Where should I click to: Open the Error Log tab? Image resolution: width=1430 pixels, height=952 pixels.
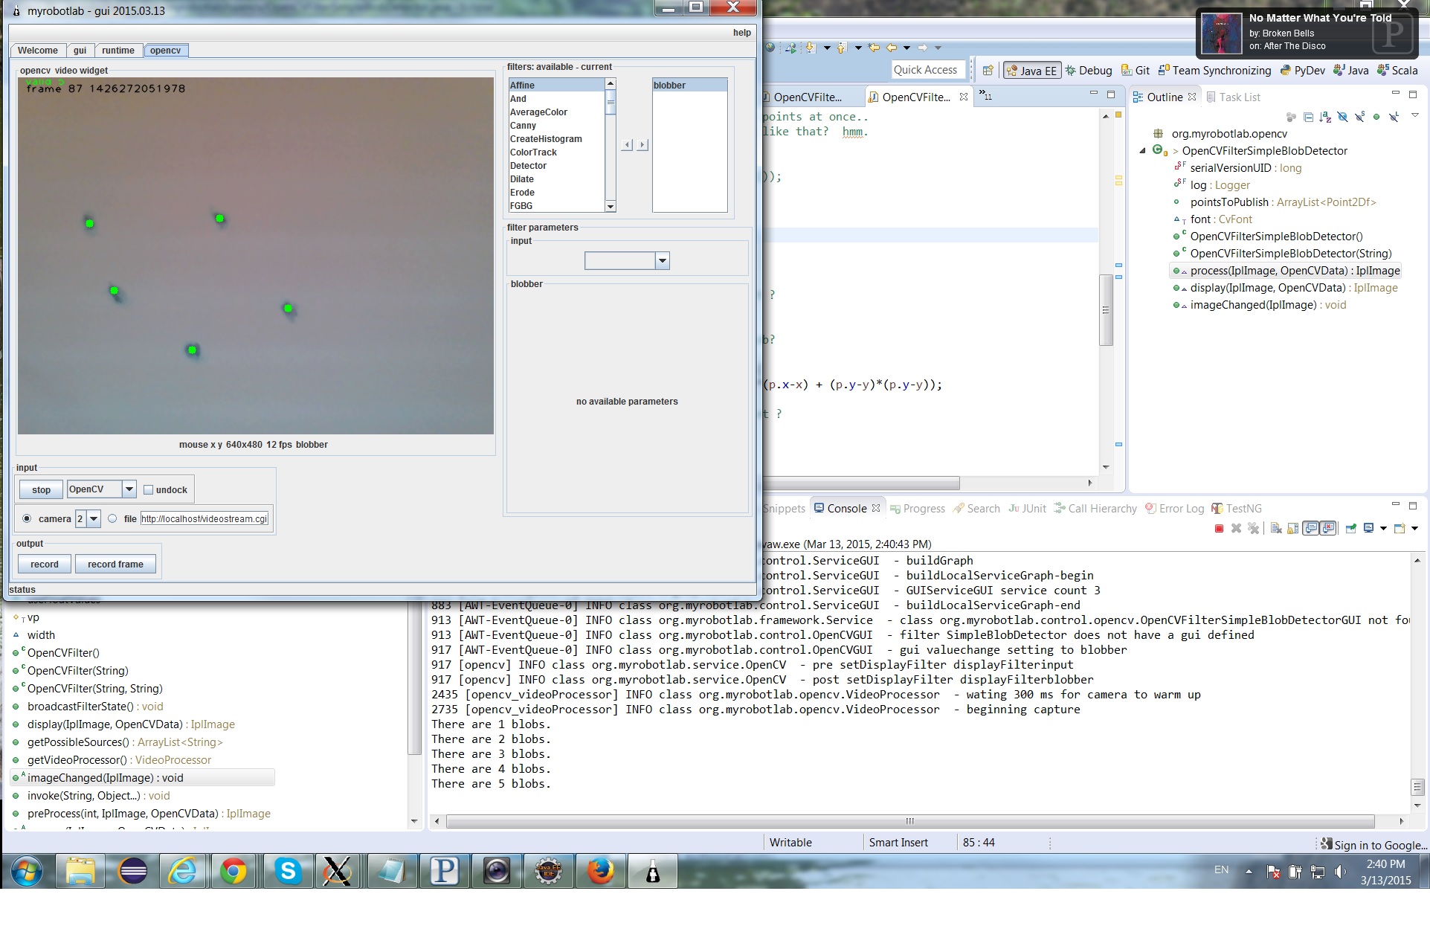(x=1174, y=509)
